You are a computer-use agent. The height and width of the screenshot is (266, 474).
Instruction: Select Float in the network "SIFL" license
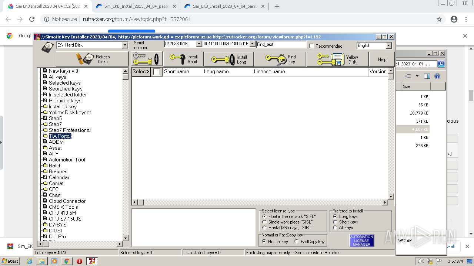(264, 216)
